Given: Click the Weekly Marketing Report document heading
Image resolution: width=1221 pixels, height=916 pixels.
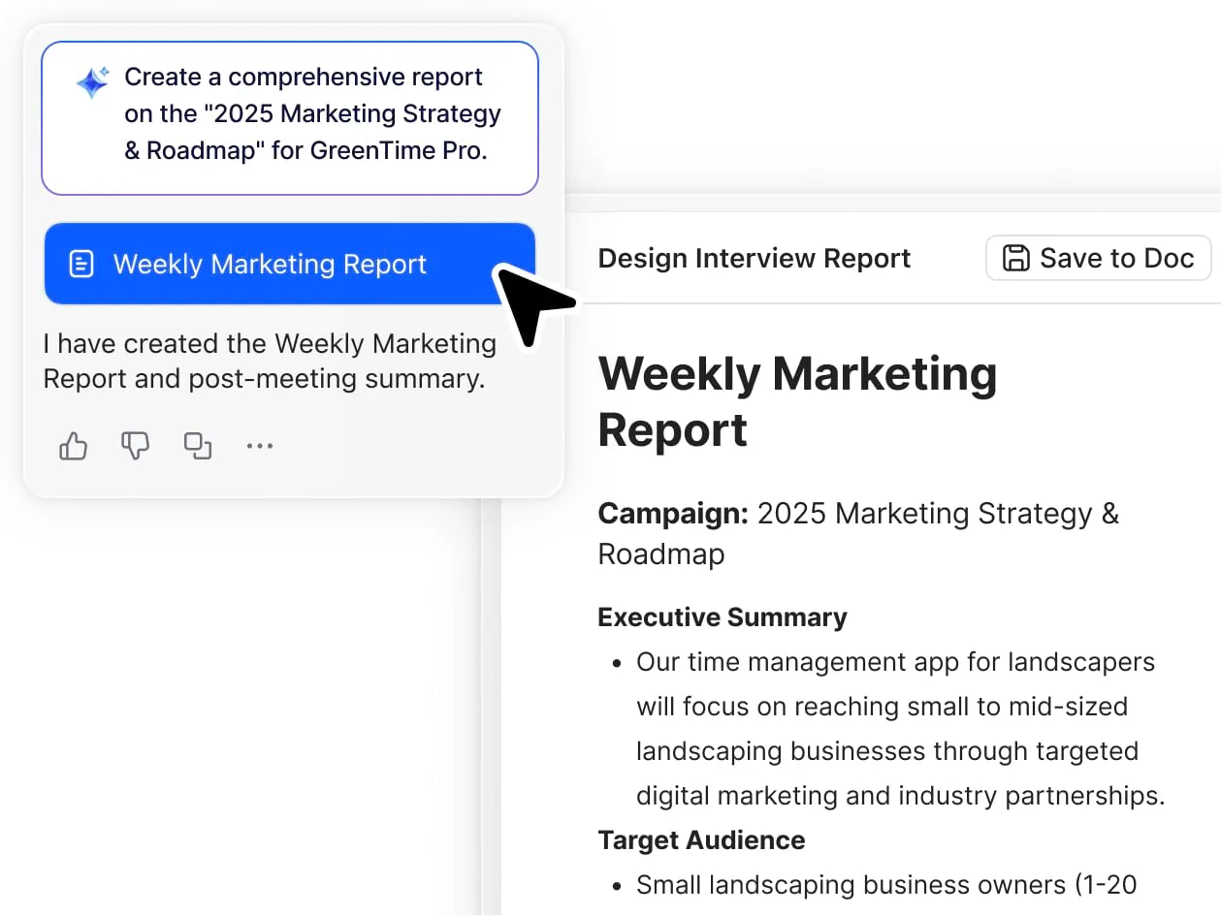Looking at the screenshot, I should (x=796, y=401).
